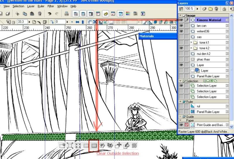Screen dimensions: 234x159
Task: Click the lock layer icon in the Layers panel
Action: (224, 9)
